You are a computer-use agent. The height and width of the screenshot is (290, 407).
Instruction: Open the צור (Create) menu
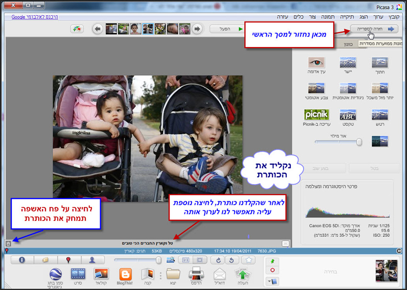click(x=312, y=17)
